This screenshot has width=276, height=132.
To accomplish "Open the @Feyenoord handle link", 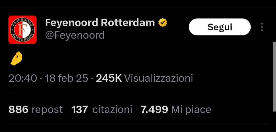I will click(x=75, y=35).
